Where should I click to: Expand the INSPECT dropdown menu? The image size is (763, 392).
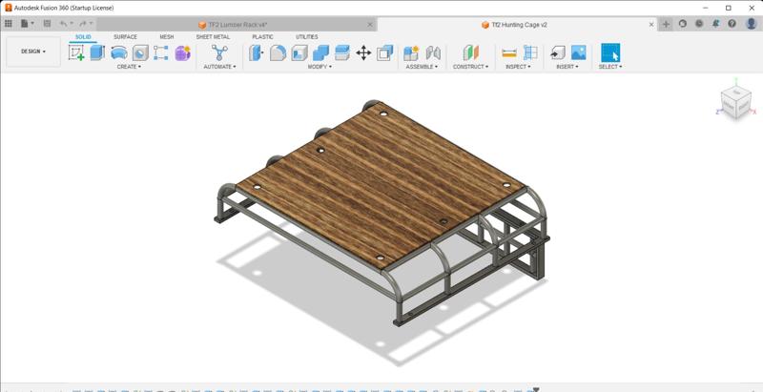tap(520, 67)
